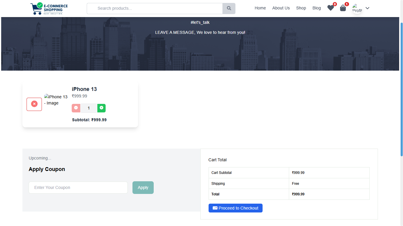
Task: Apply the coupon with the Apply button
Action: [143, 187]
